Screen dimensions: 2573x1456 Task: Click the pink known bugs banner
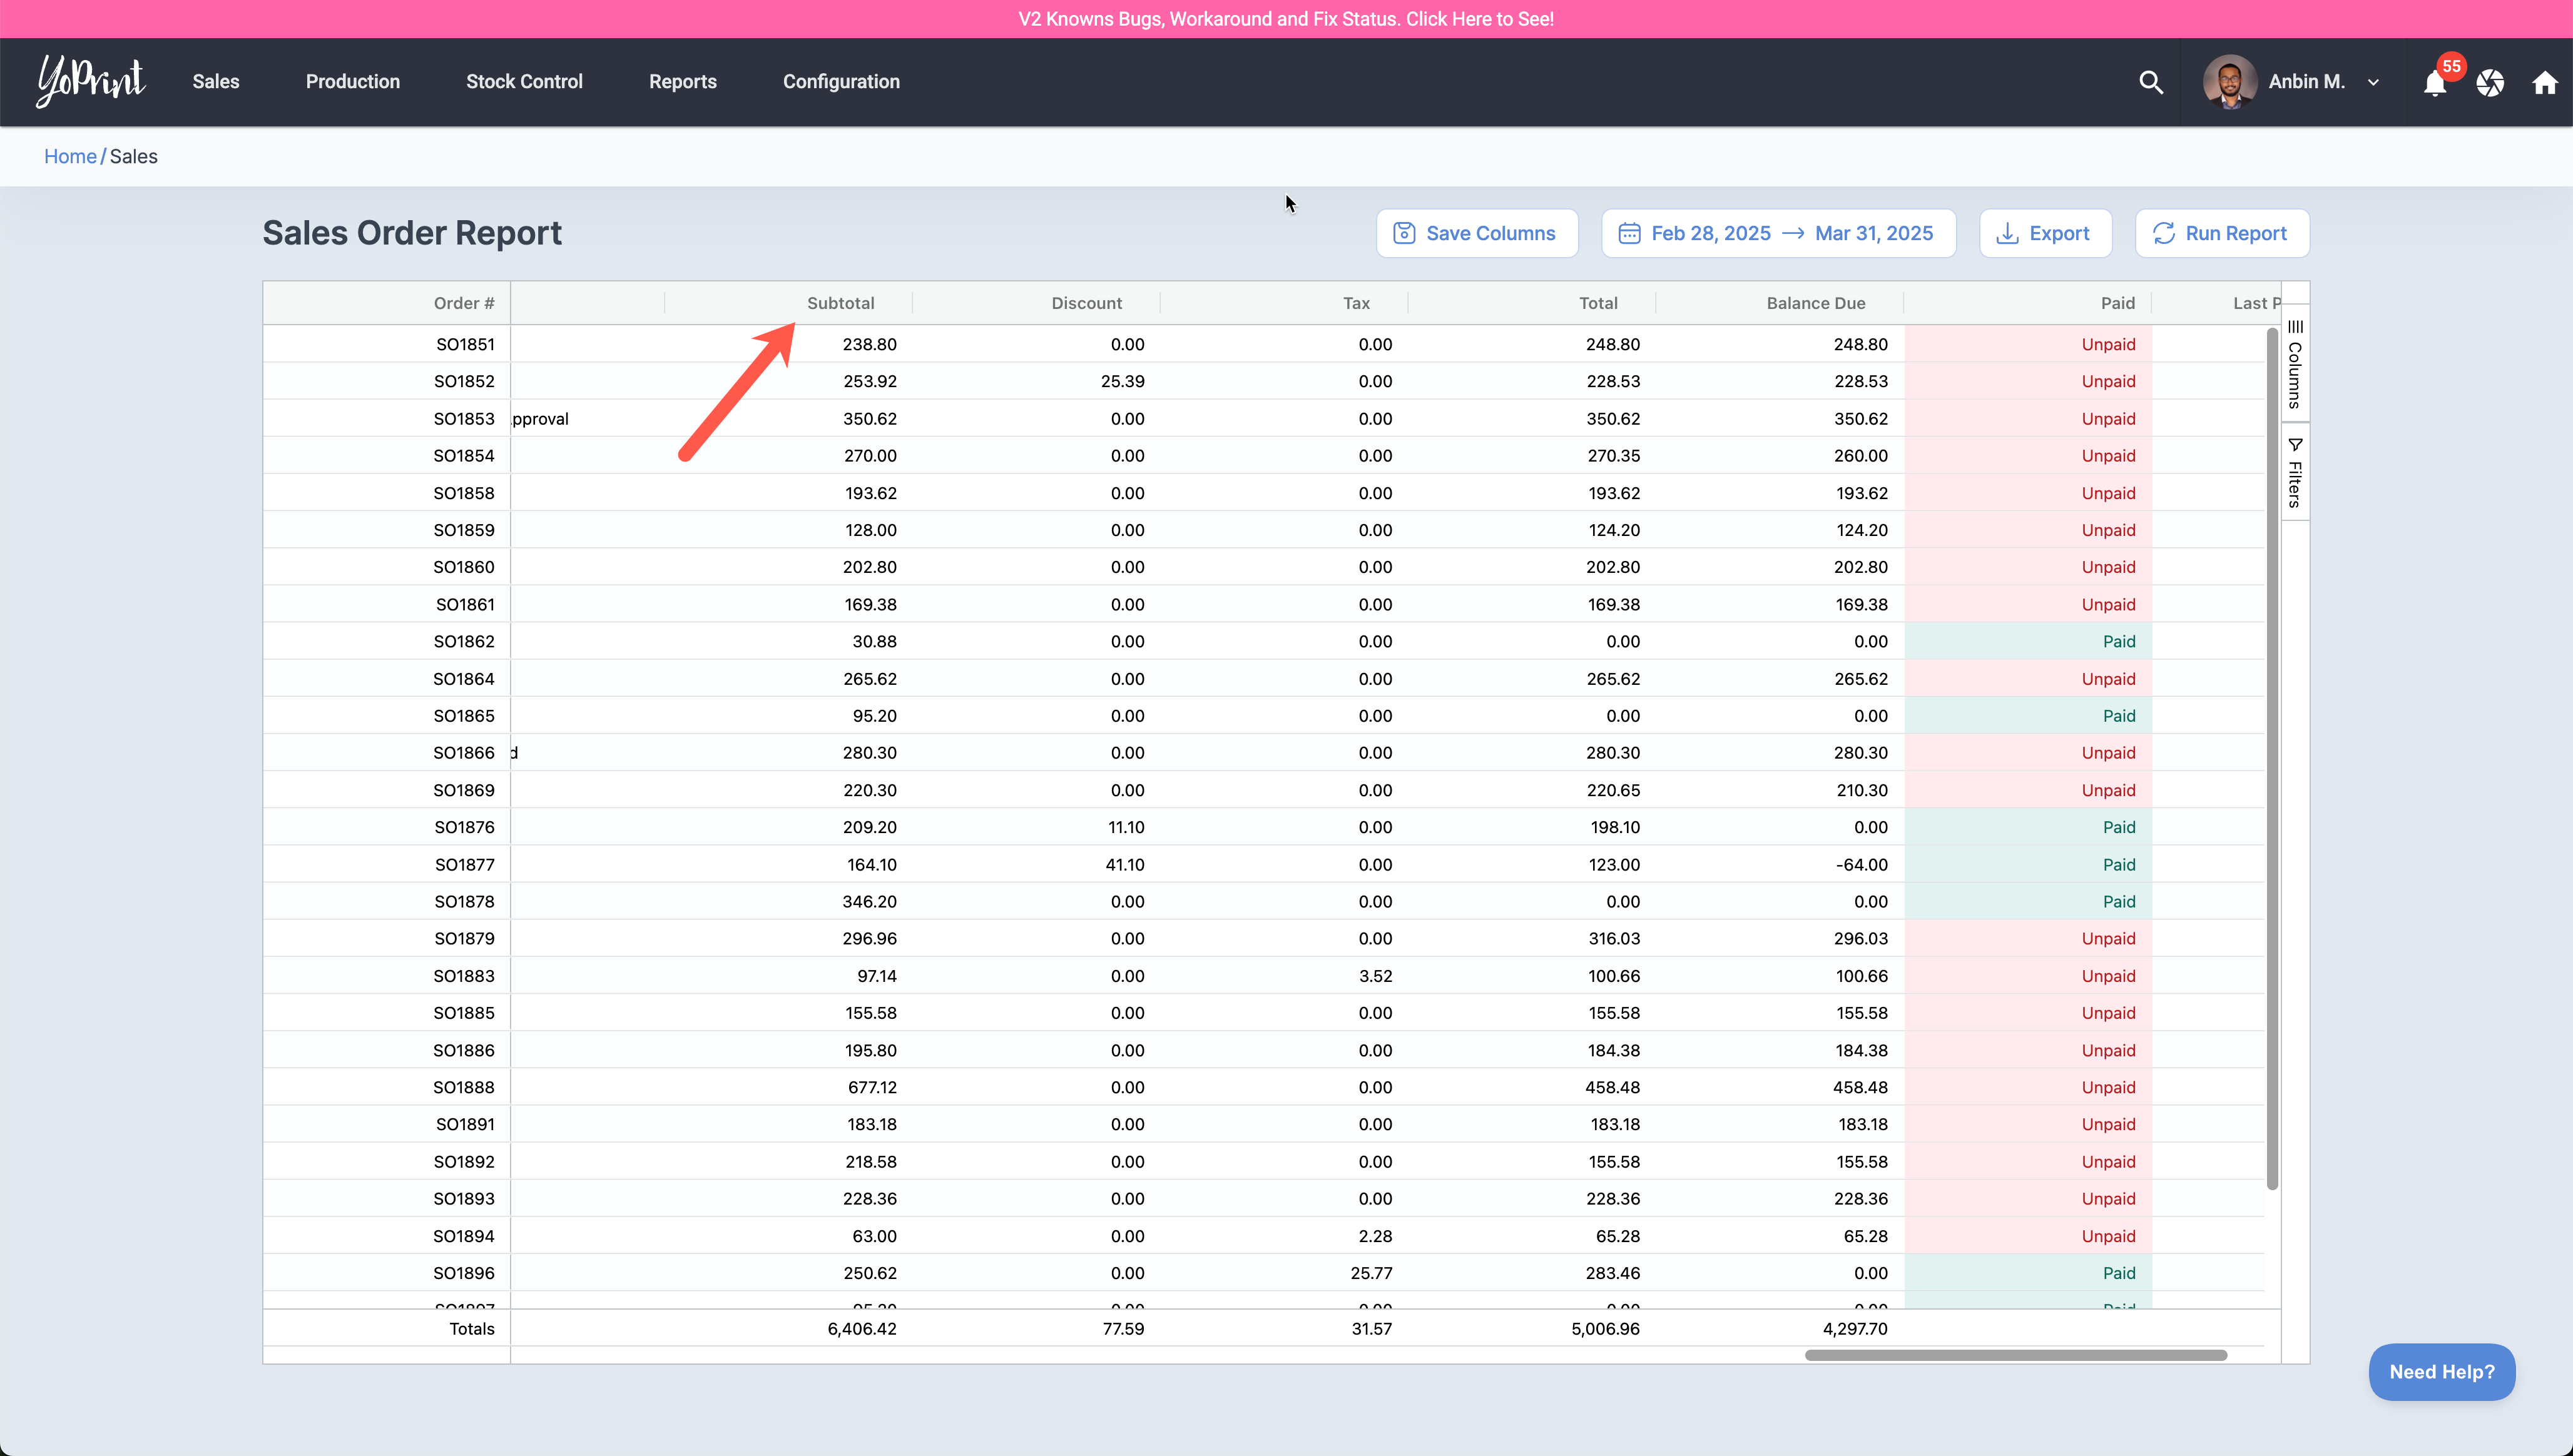tap(1285, 19)
